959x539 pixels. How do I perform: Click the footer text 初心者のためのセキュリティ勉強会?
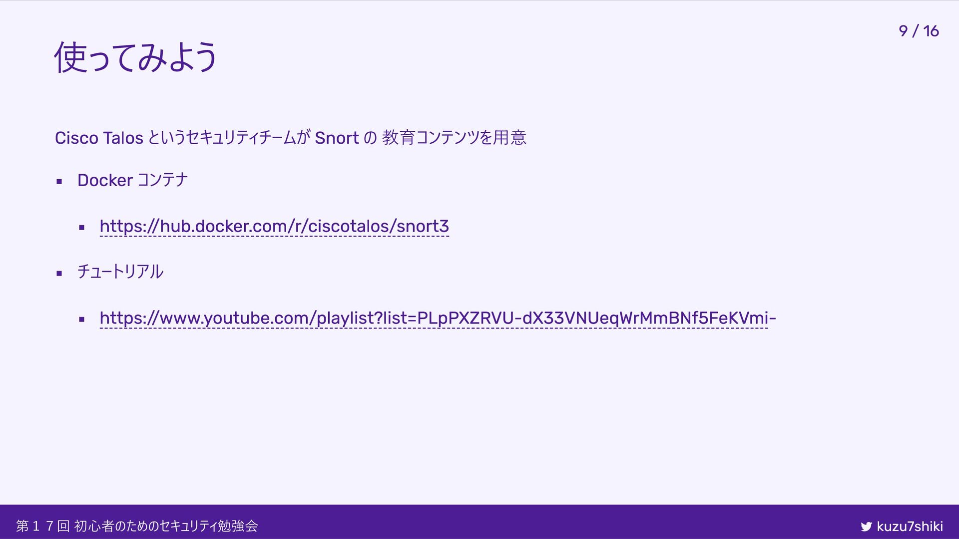tap(166, 526)
